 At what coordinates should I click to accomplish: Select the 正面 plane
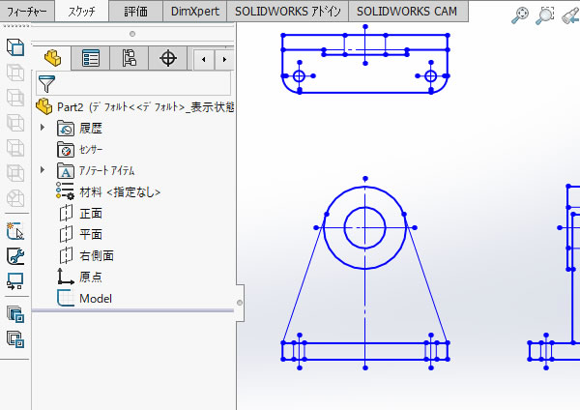[x=80, y=213]
